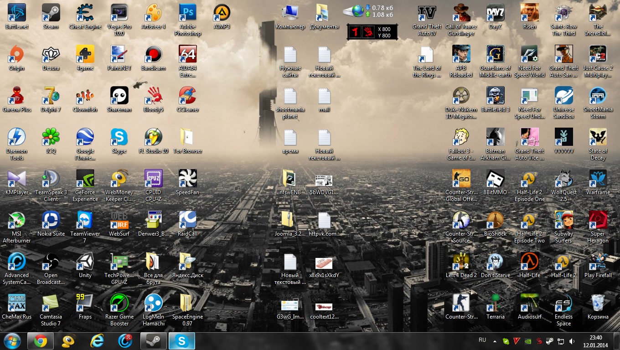Open GeForce Experience shortcut
The height and width of the screenshot is (350, 620).
(x=85, y=186)
